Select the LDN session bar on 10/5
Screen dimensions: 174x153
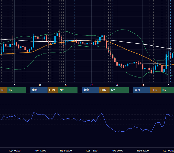pos(104,90)
